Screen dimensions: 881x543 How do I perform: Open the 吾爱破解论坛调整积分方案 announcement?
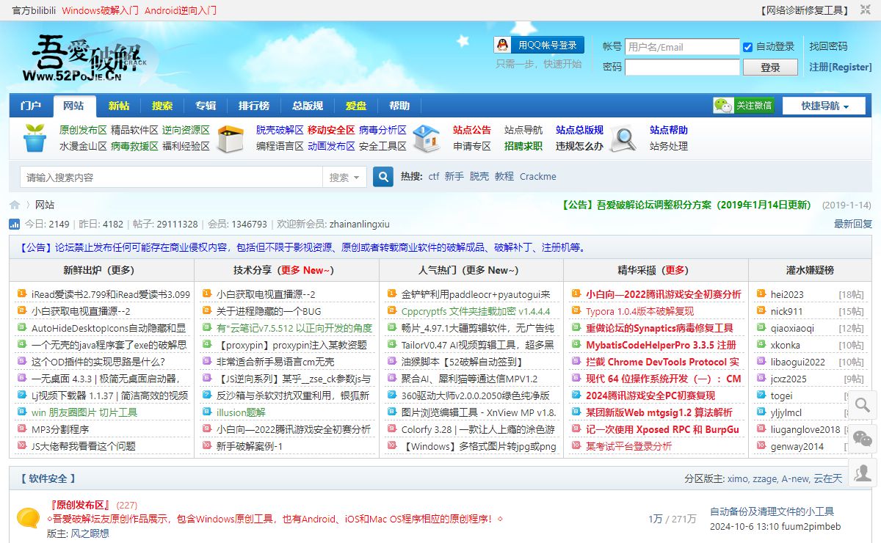tap(686, 205)
